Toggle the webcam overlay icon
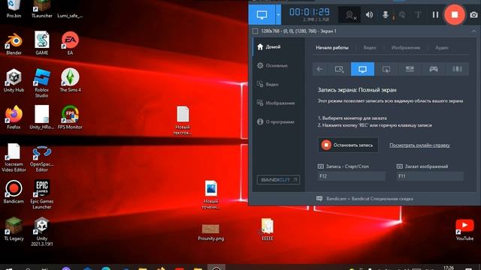 [350, 15]
